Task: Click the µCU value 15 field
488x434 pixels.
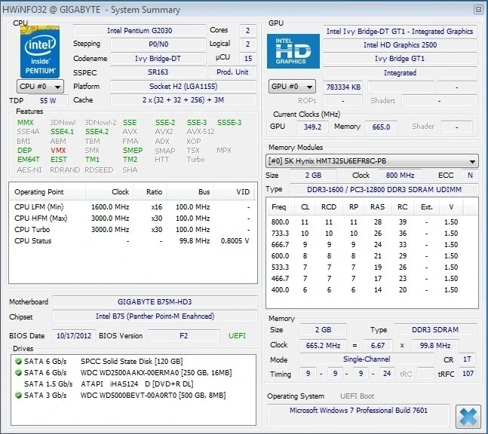Action: (247, 59)
